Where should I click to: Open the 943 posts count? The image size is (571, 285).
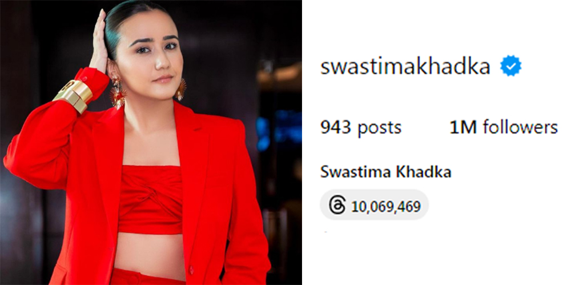(x=361, y=127)
